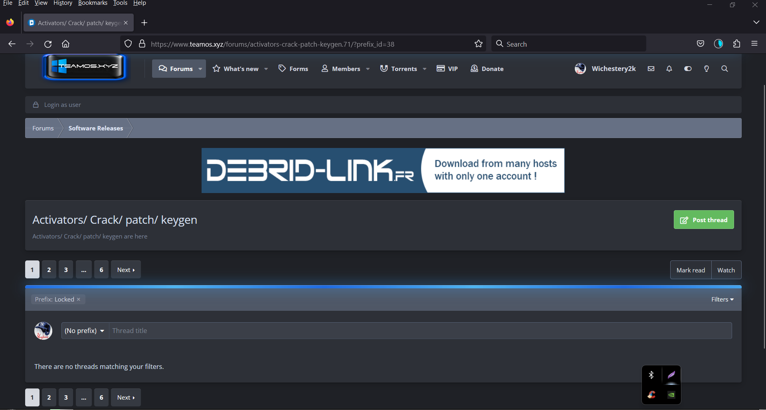Open alerts bell icon
The height and width of the screenshot is (410, 766).
669,69
